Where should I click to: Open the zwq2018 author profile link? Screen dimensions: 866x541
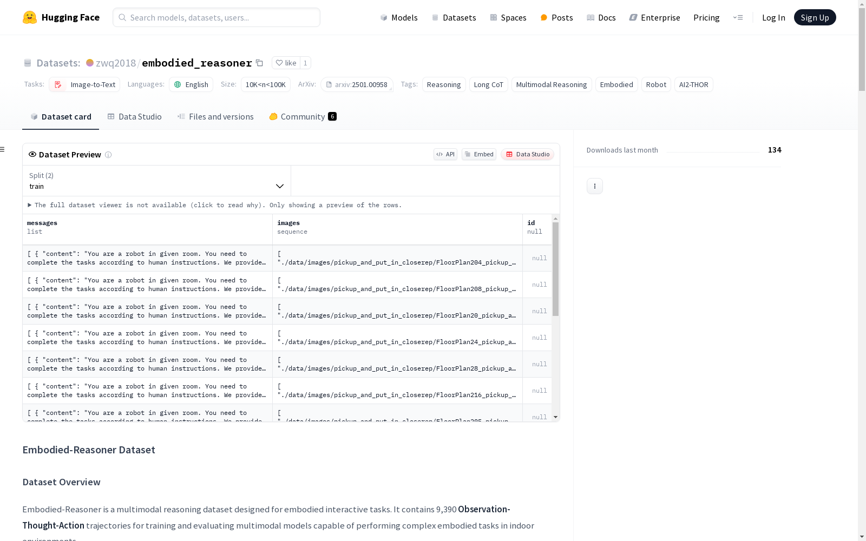tap(116, 63)
